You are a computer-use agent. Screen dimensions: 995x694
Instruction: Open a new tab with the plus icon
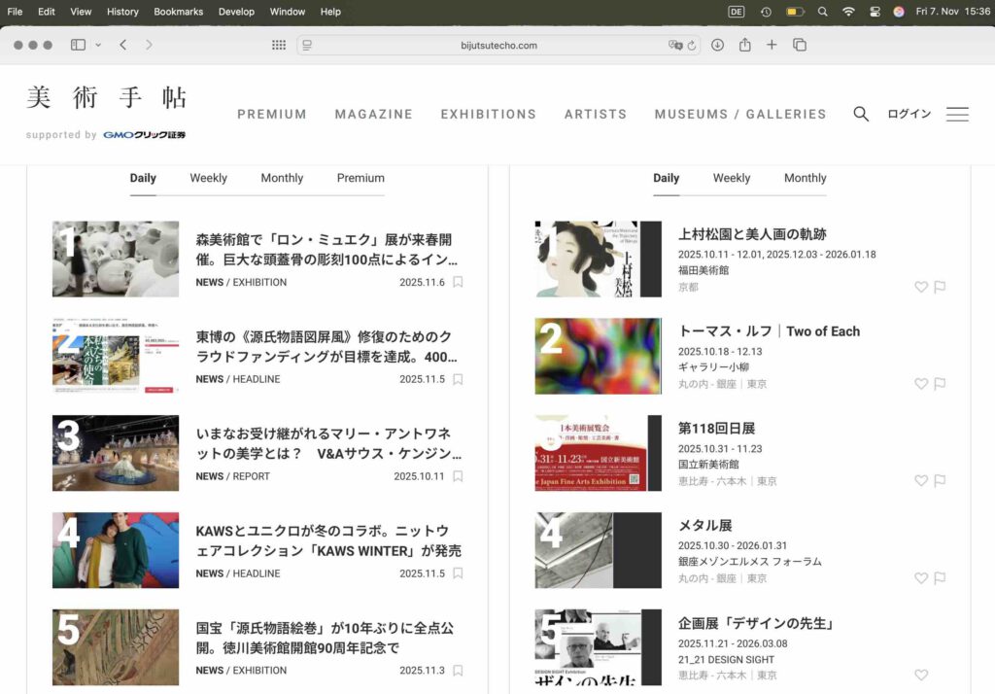[x=772, y=45]
